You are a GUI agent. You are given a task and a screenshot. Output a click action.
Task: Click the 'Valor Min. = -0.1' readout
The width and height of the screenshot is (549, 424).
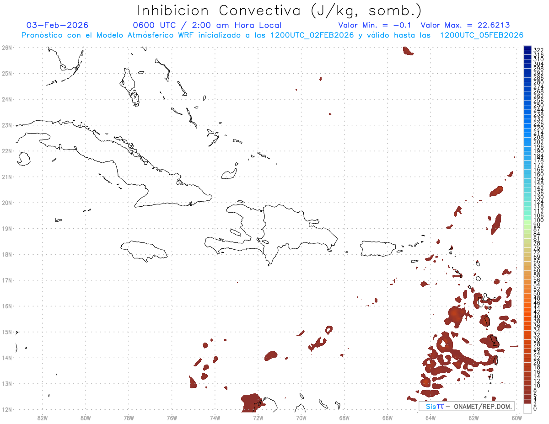tap(376, 25)
